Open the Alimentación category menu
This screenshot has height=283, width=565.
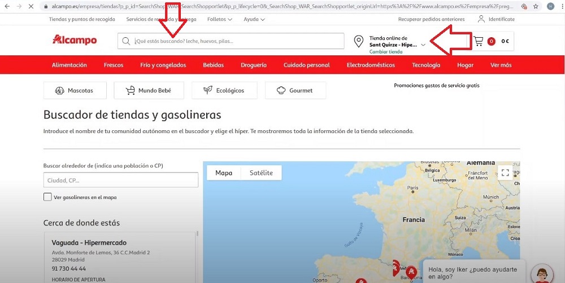pos(69,65)
